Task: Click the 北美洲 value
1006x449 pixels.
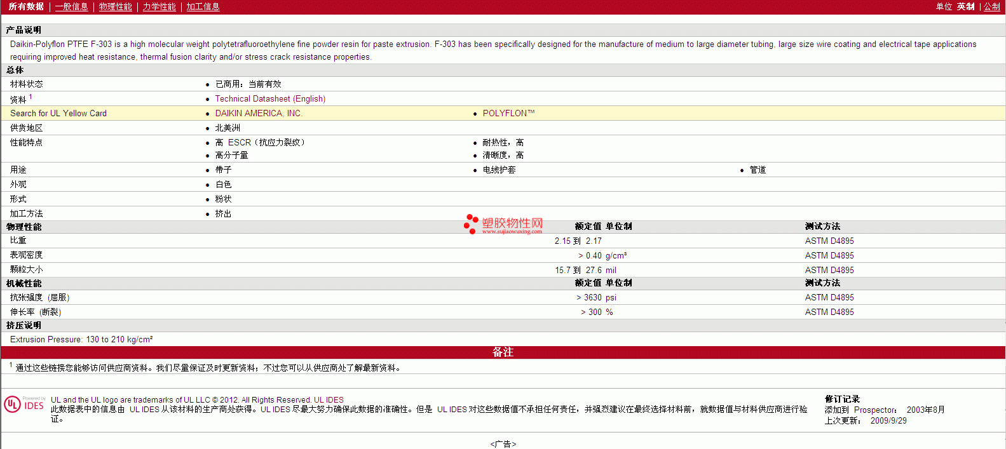Action: pyautogui.click(x=228, y=128)
